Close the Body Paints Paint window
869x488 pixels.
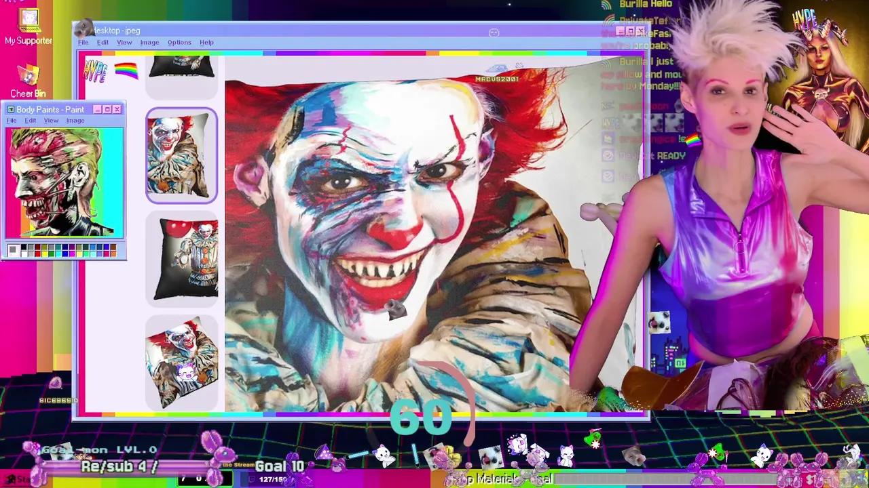(117, 109)
